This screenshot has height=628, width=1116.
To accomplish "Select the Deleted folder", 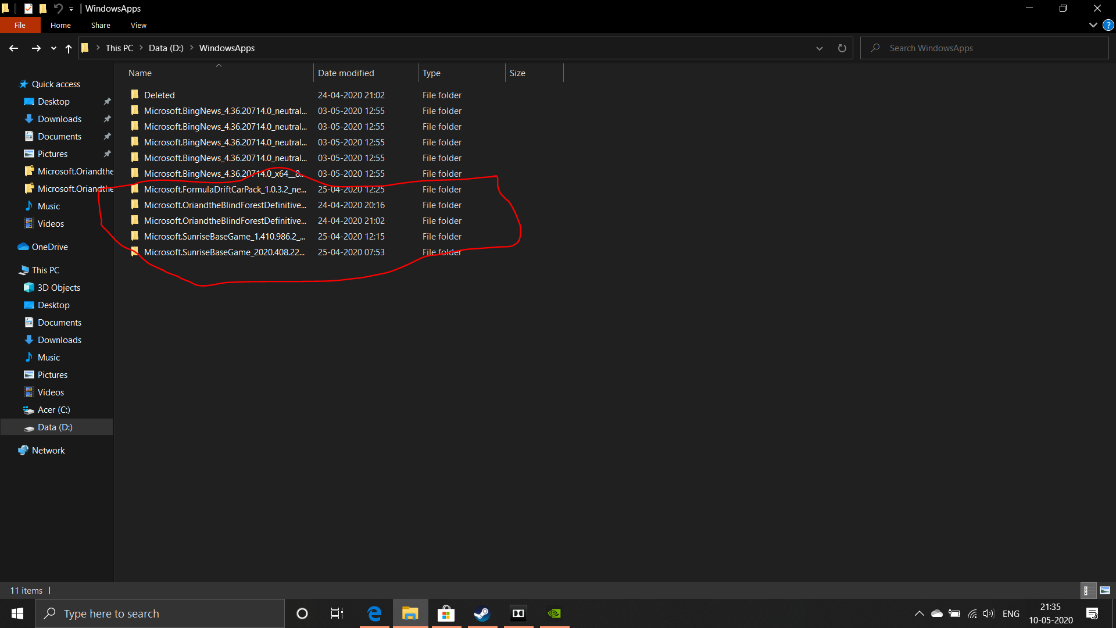I will 159,95.
